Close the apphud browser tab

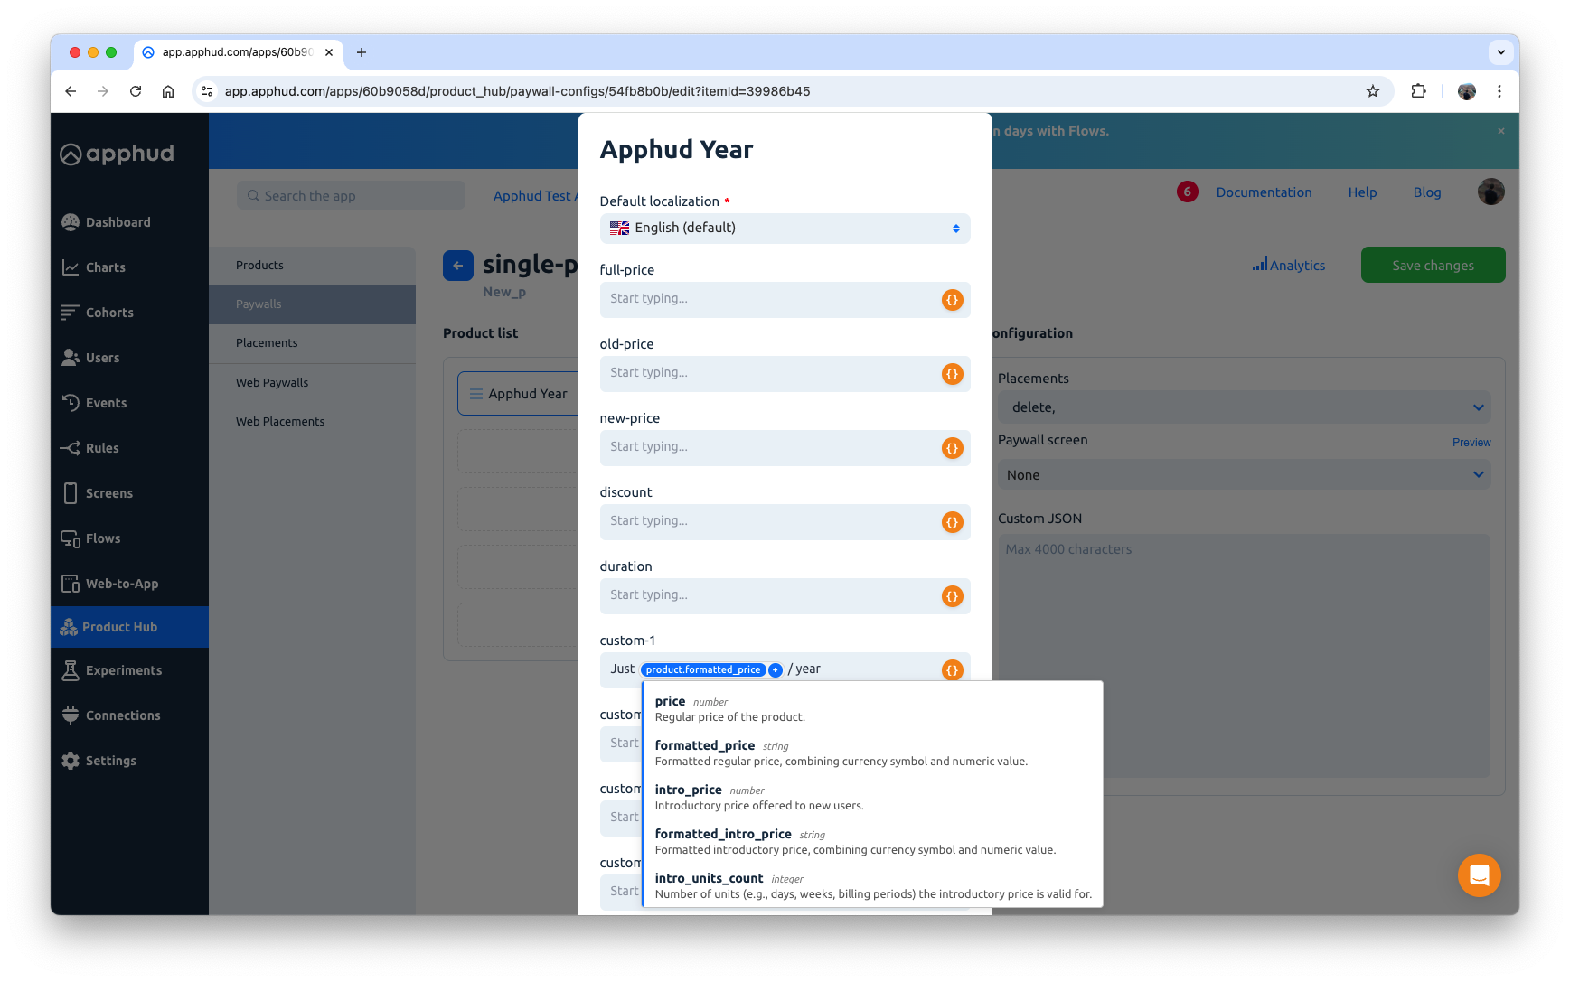[x=329, y=52]
